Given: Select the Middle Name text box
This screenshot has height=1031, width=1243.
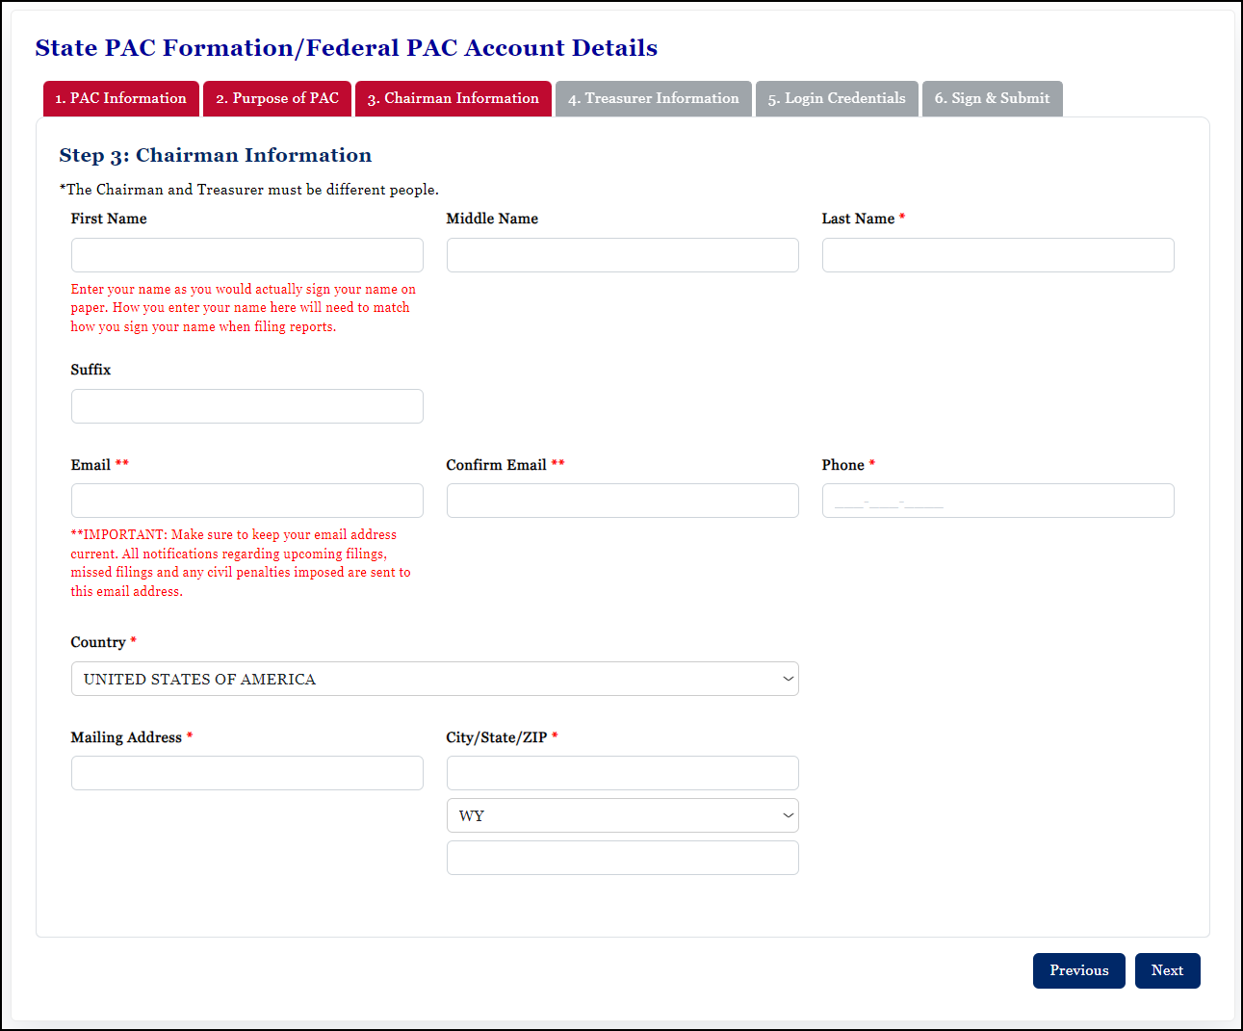Looking at the screenshot, I should point(622,254).
